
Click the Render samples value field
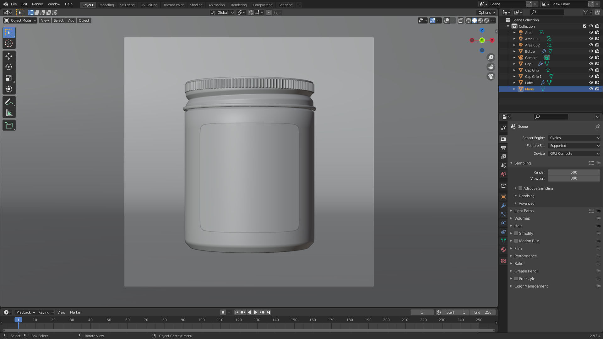(x=574, y=172)
